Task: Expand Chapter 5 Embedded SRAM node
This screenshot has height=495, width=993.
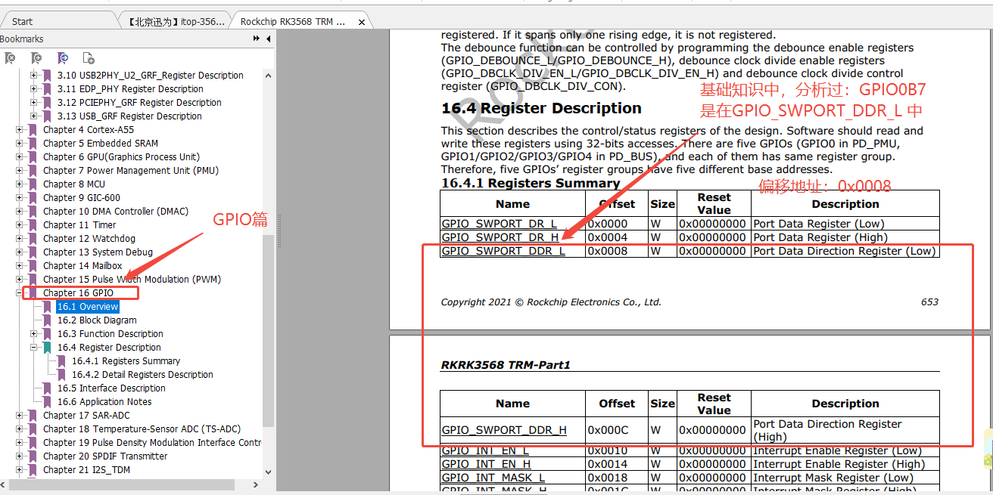Action: [20, 144]
